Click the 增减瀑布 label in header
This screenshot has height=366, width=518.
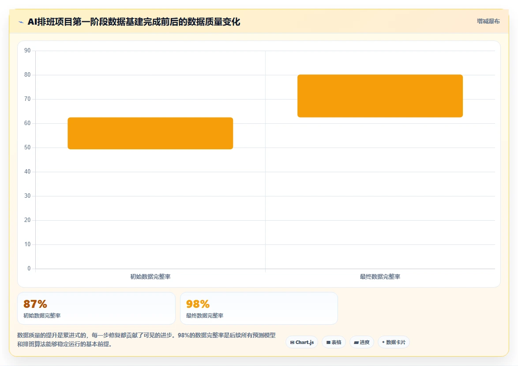pyautogui.click(x=488, y=22)
